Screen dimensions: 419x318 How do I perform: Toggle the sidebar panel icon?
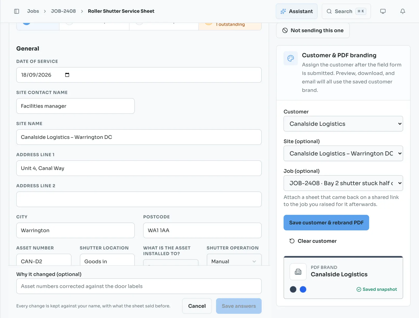16,11
